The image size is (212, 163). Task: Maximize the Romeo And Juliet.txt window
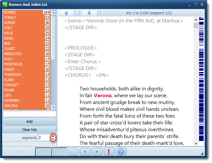(x=196, y=5)
